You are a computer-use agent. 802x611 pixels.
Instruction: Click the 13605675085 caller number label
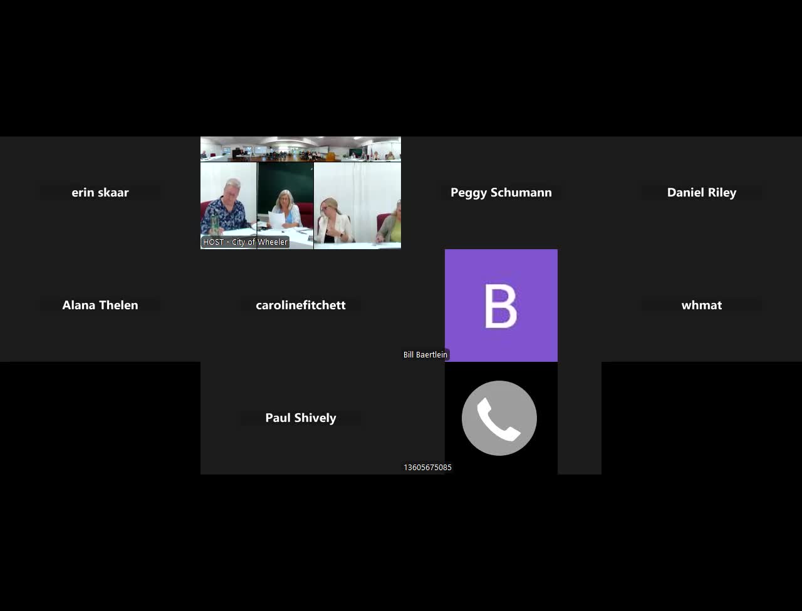(427, 468)
